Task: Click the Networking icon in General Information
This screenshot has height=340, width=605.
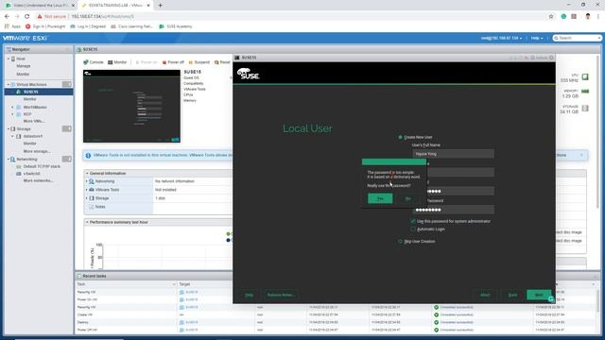Action: click(92, 181)
